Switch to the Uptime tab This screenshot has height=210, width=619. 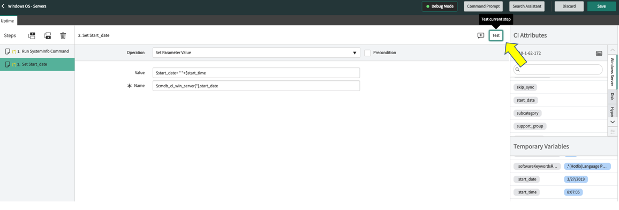pyautogui.click(x=8, y=20)
